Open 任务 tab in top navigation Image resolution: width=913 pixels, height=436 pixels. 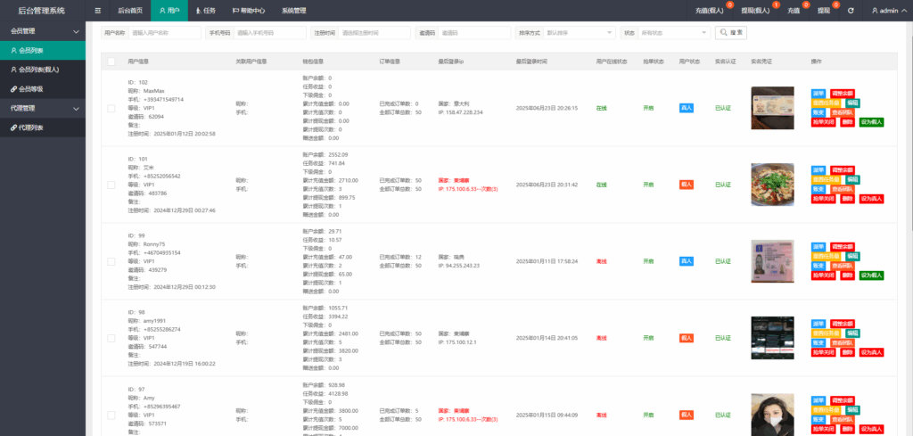click(x=205, y=11)
